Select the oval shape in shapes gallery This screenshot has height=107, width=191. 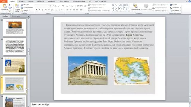coord(124,5)
